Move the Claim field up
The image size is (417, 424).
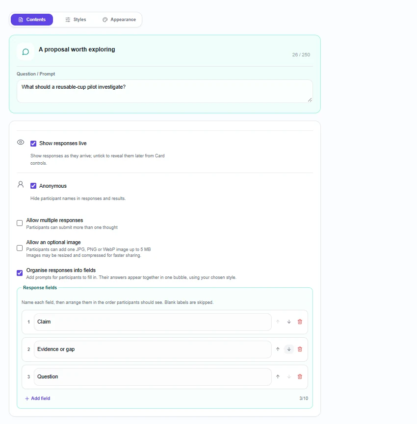click(x=278, y=322)
